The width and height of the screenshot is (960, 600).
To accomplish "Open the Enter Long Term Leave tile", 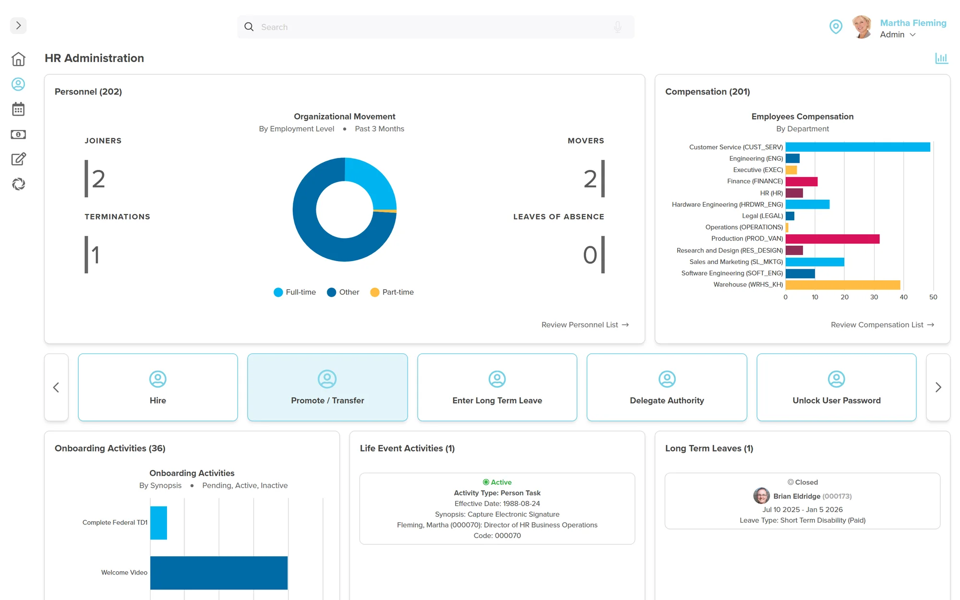I will (497, 387).
